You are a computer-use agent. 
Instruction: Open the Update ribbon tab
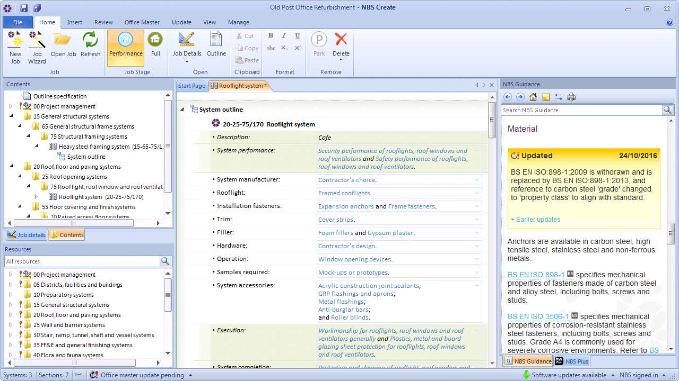click(181, 22)
